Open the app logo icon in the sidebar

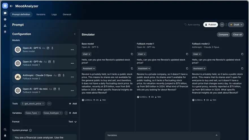[5, 6]
